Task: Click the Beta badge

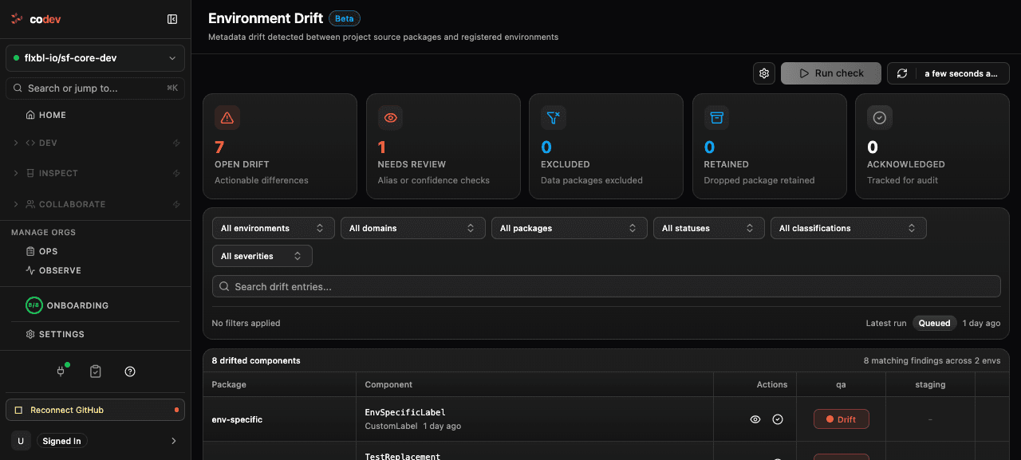Action: 345,18
